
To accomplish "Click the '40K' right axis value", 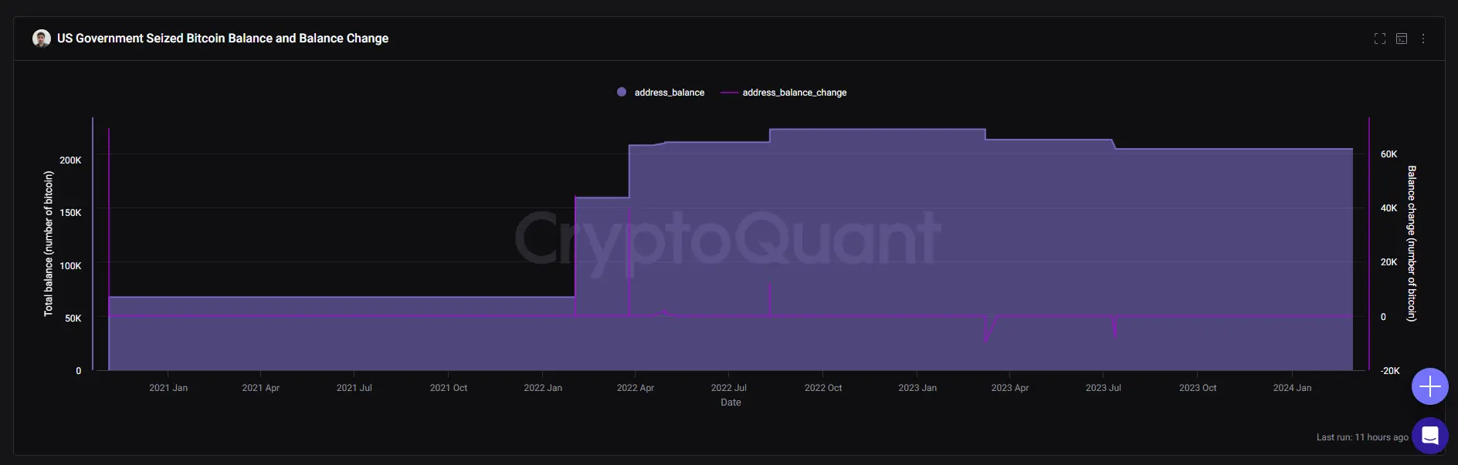I will pyautogui.click(x=1388, y=208).
